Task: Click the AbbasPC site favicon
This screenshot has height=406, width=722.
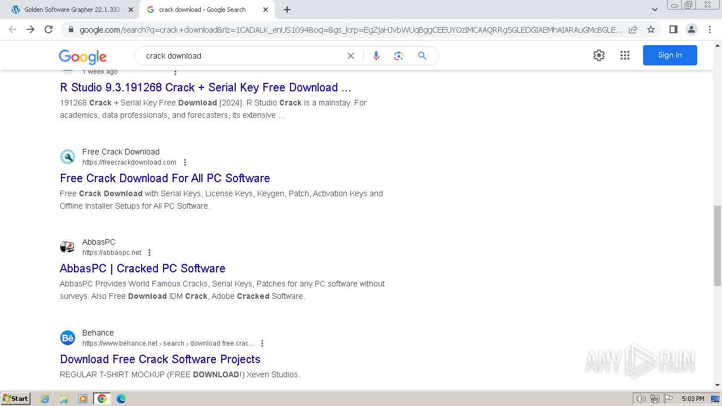Action: click(x=68, y=247)
